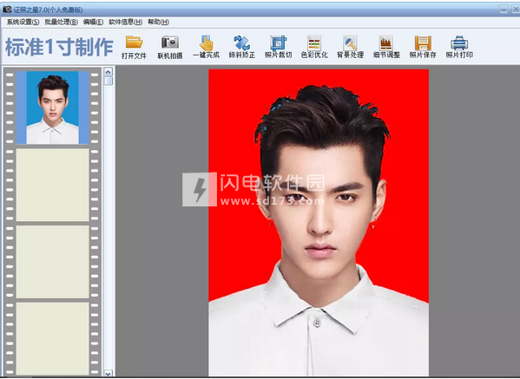Click the 打开文件 folder icon

134,42
